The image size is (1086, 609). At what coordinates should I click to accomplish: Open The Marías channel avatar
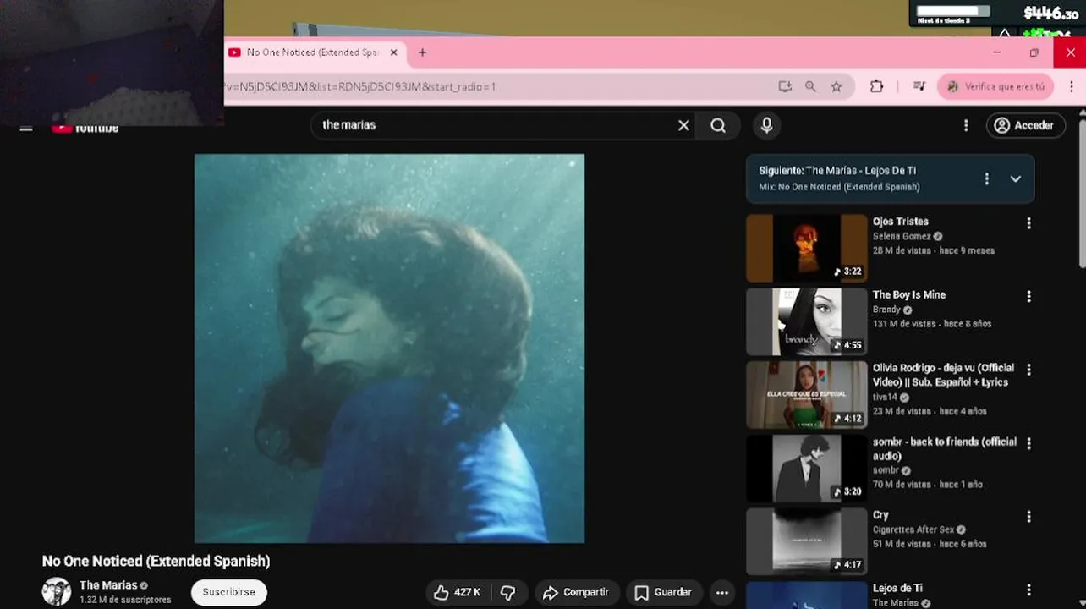click(57, 591)
